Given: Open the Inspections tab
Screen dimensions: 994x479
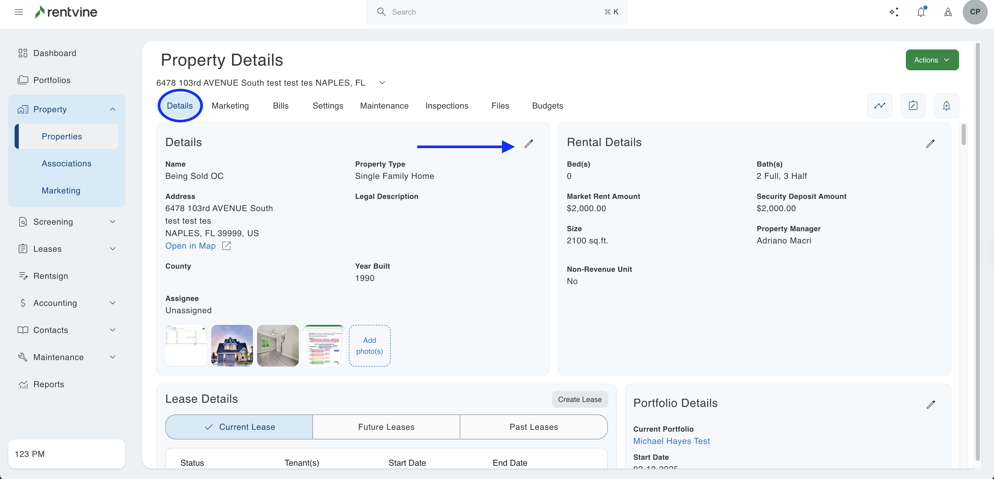Looking at the screenshot, I should pyautogui.click(x=446, y=106).
